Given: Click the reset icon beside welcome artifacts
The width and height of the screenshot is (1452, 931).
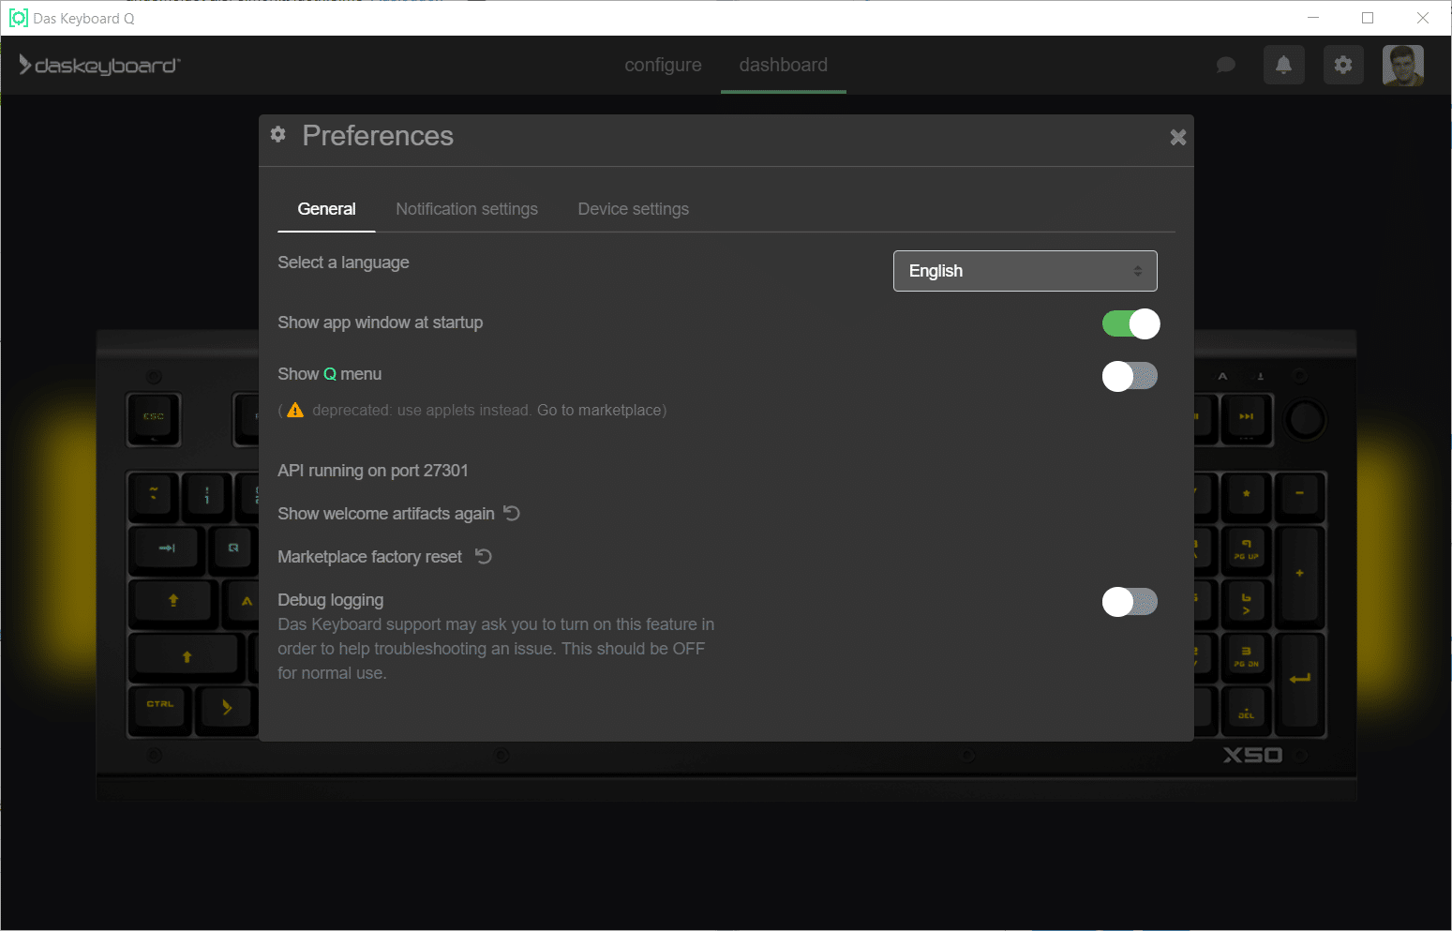Looking at the screenshot, I should click(512, 513).
